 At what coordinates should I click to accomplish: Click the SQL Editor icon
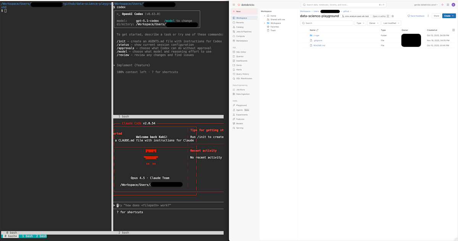tap(234, 52)
